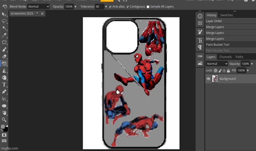The image size is (256, 151).
Task: Click the options bar Opacity value field
Action: pyautogui.click(x=69, y=7)
